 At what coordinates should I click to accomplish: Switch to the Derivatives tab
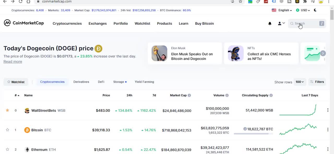click(x=81, y=82)
